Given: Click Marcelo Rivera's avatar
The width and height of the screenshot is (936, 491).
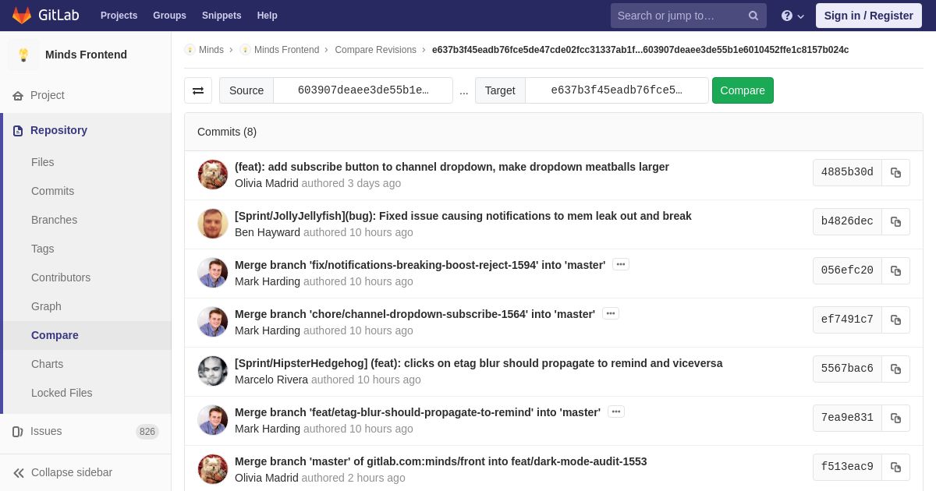Looking at the screenshot, I should (x=213, y=371).
